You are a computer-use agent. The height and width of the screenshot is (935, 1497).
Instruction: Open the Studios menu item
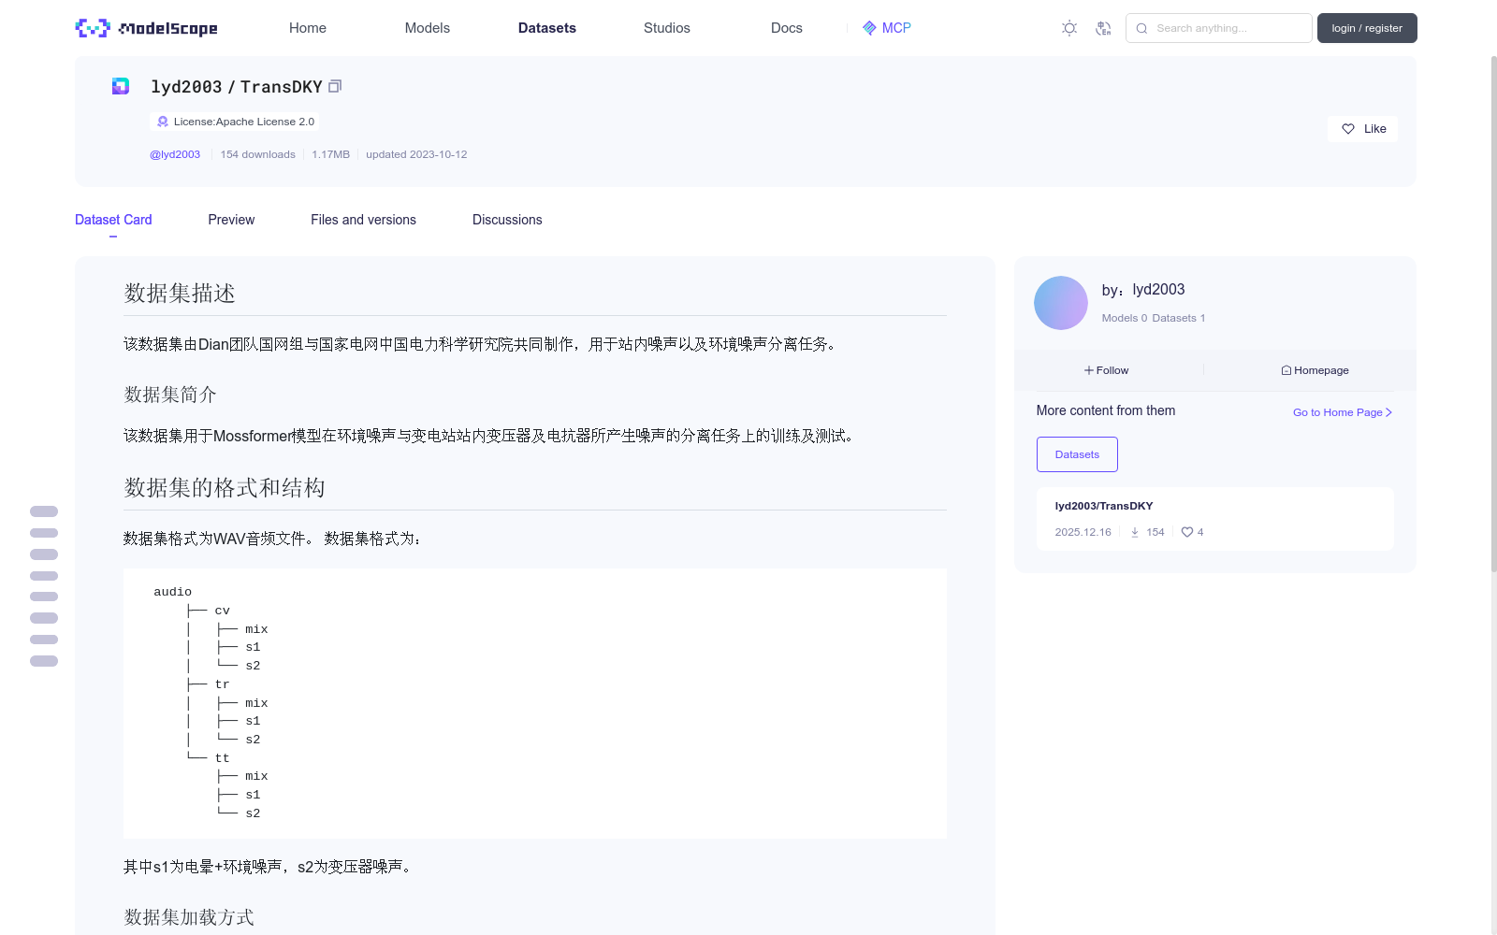pyautogui.click(x=667, y=28)
